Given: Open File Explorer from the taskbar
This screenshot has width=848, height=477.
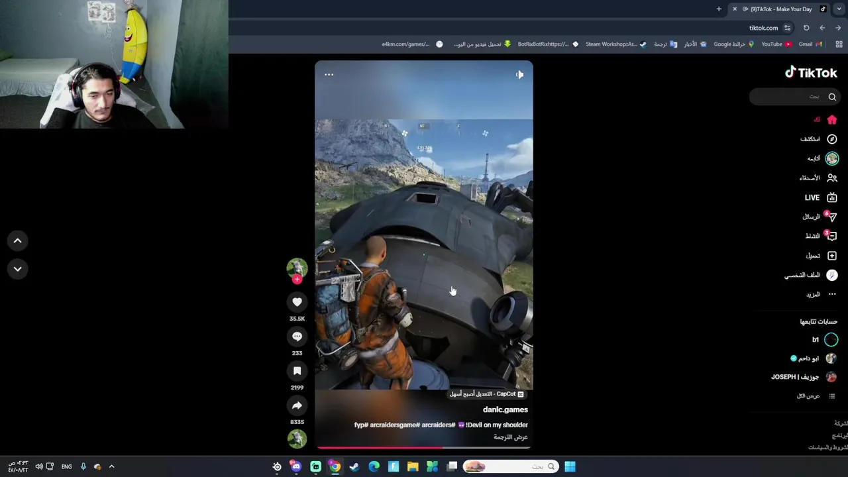Looking at the screenshot, I should pos(413,466).
